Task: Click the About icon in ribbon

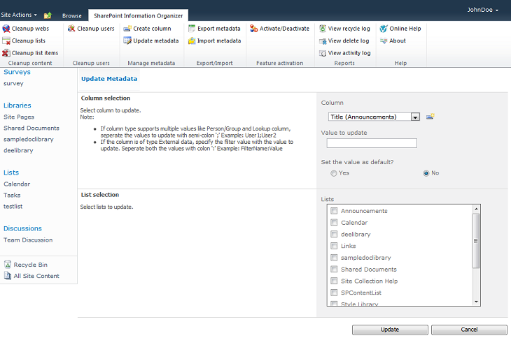Action: coord(384,41)
